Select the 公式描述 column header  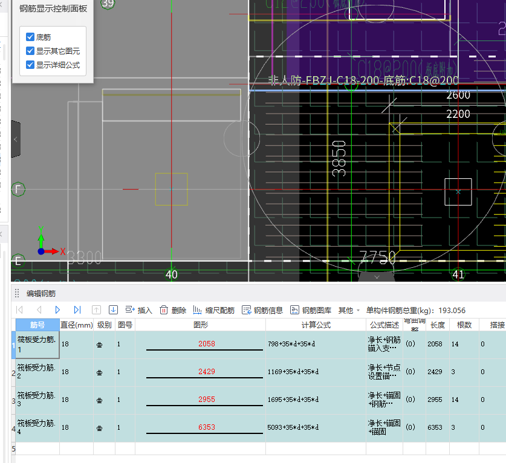coord(384,325)
